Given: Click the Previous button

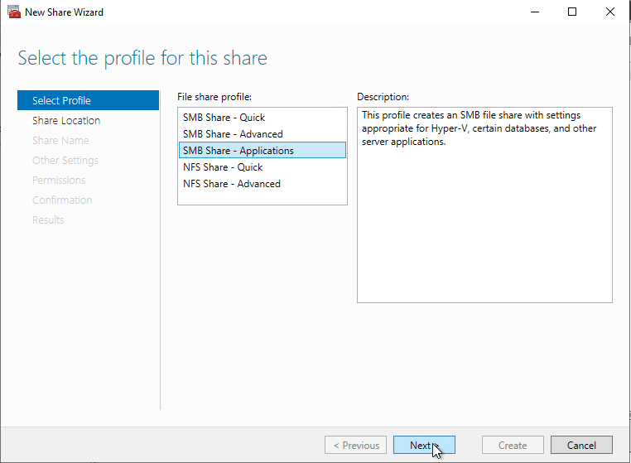Looking at the screenshot, I should pos(356,445).
